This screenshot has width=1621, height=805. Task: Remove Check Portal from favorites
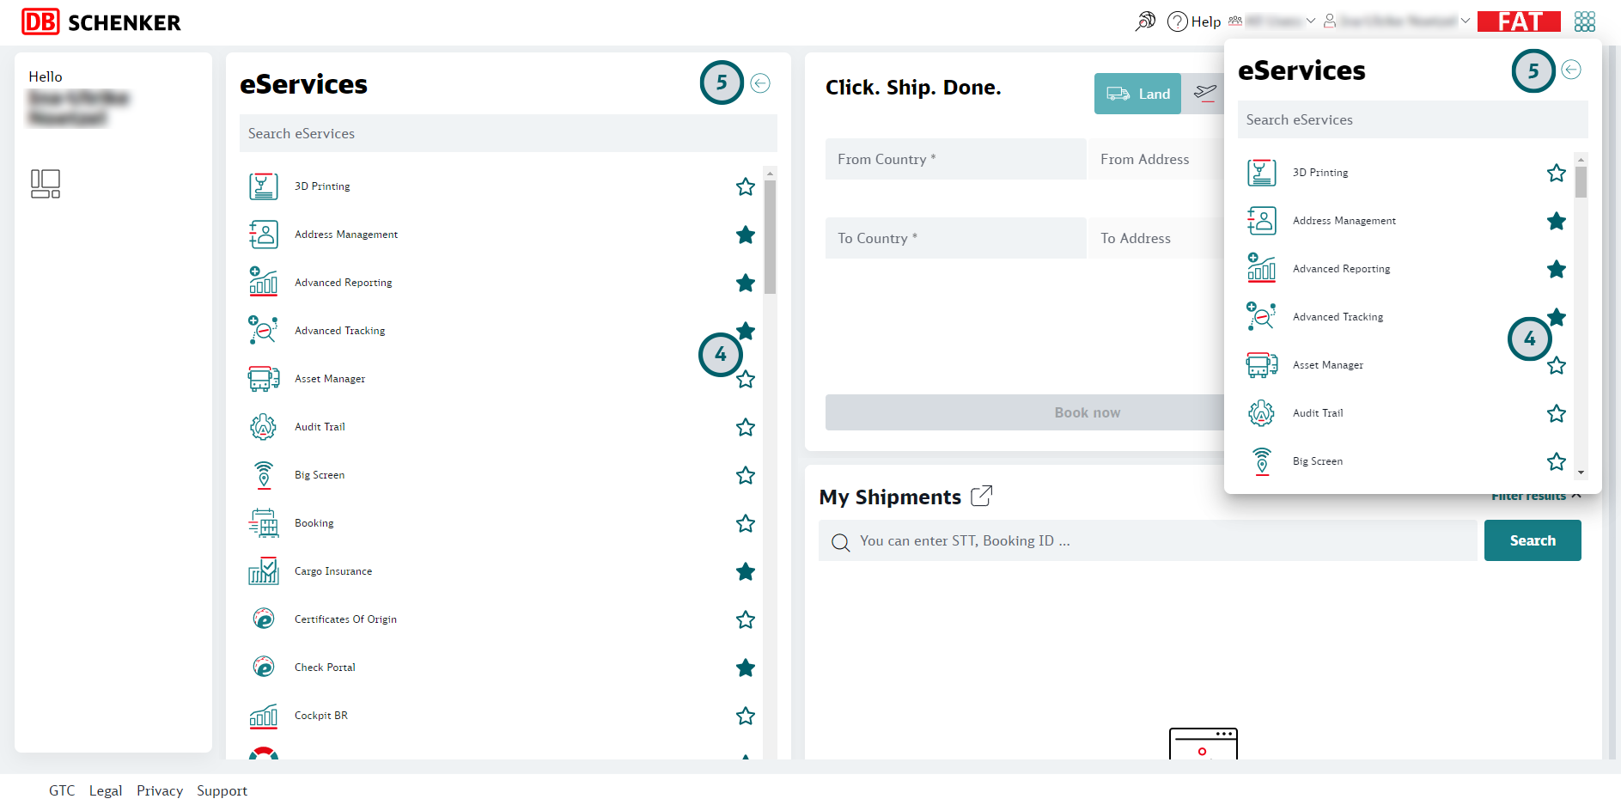(x=745, y=668)
